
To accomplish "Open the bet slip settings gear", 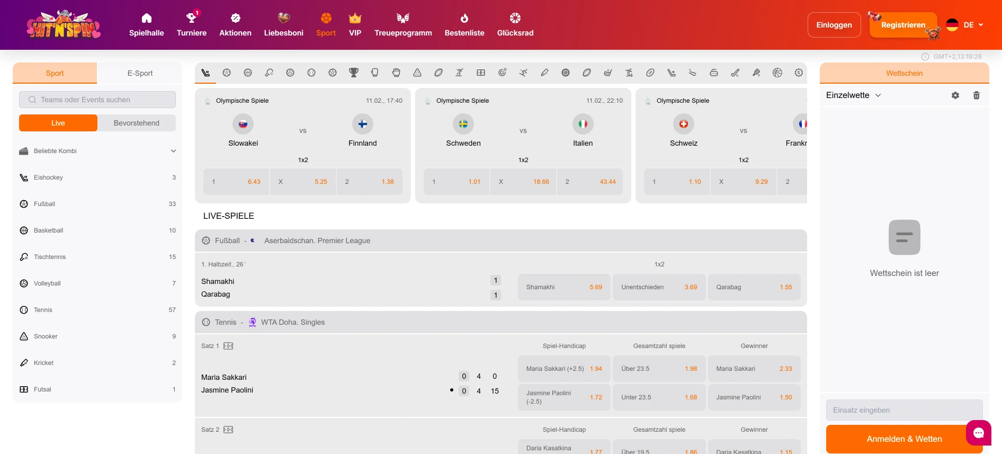I will (x=955, y=95).
